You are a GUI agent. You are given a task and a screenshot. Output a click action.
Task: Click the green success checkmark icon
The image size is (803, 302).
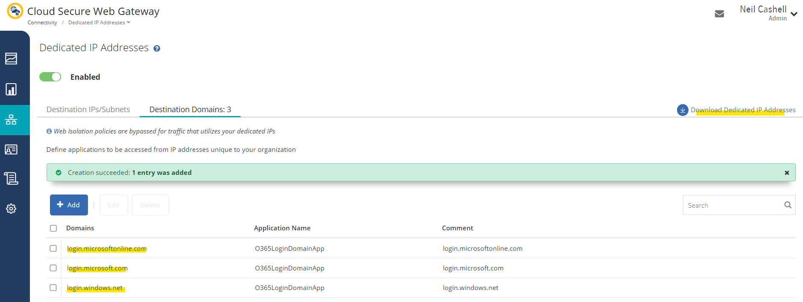point(59,173)
